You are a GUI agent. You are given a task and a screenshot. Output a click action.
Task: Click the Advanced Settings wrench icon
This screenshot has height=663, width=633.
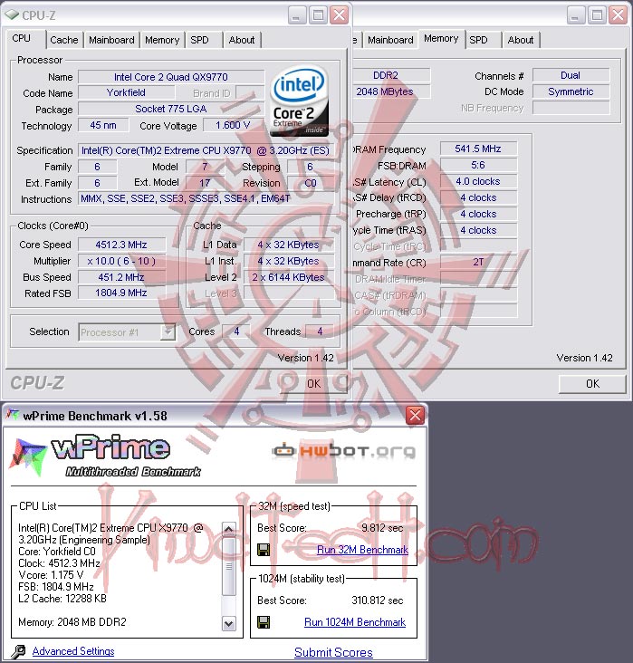pos(18,651)
